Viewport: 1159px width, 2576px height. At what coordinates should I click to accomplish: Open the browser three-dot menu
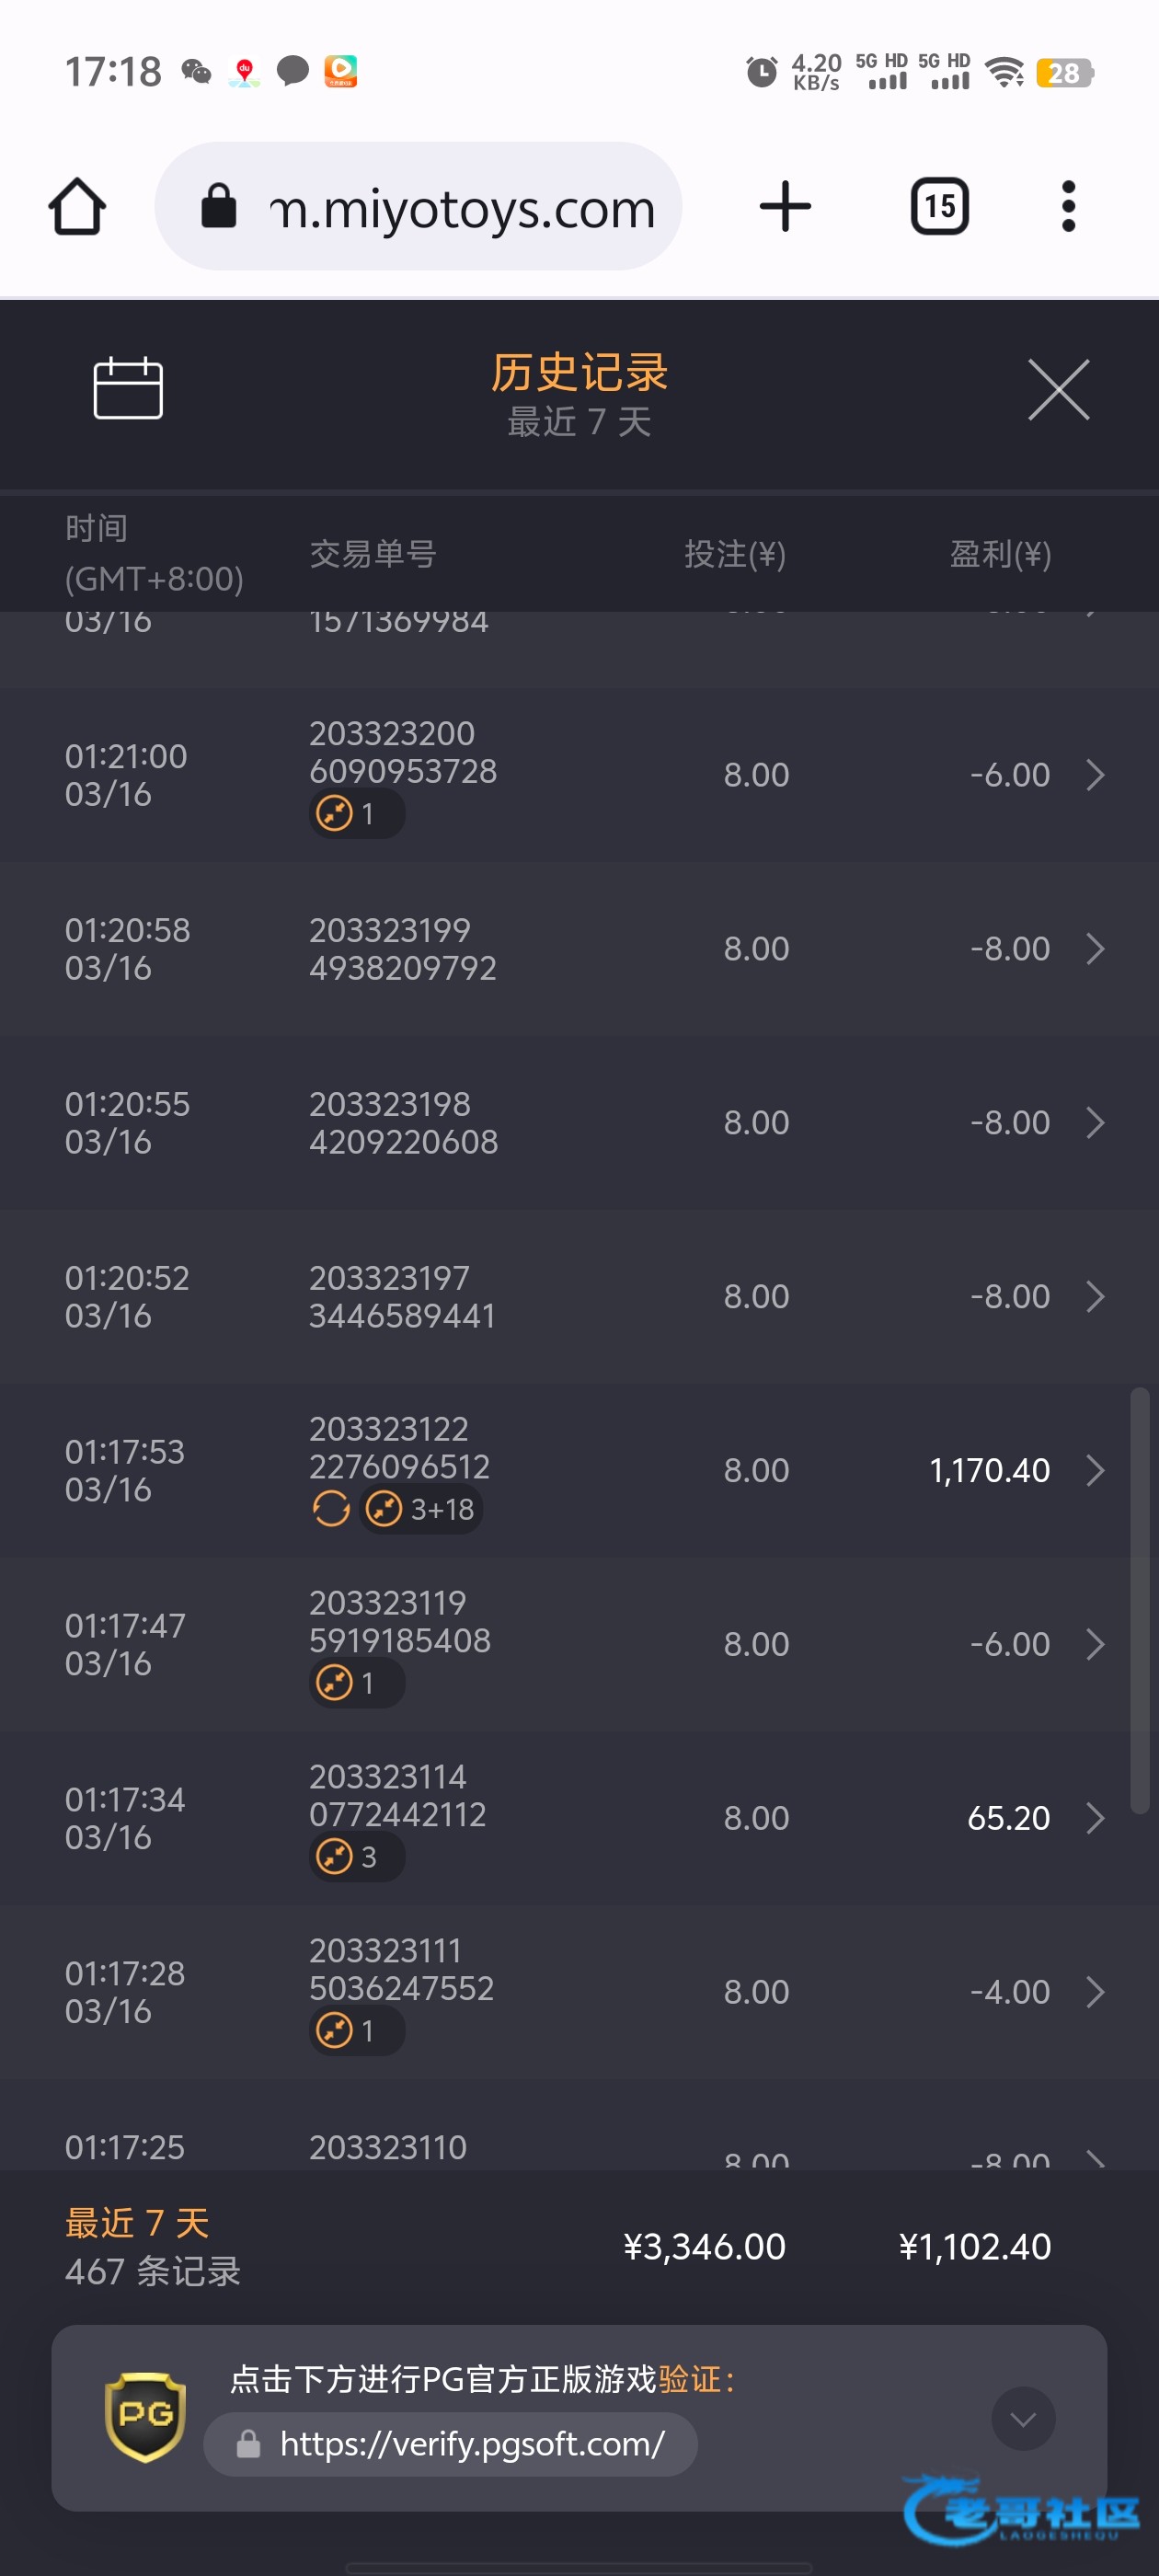pyautogui.click(x=1068, y=207)
